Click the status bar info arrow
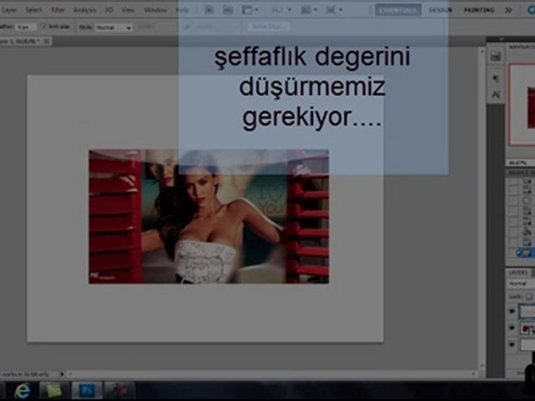Screen dimensions: 535x401 click(62, 374)
